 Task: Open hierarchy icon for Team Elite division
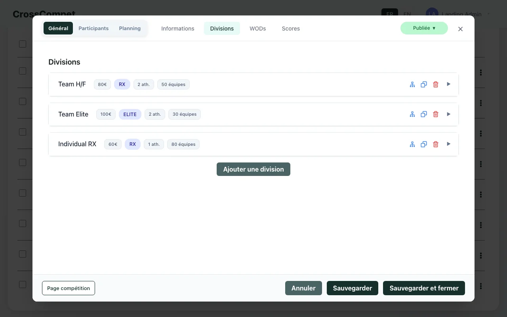coord(412,114)
